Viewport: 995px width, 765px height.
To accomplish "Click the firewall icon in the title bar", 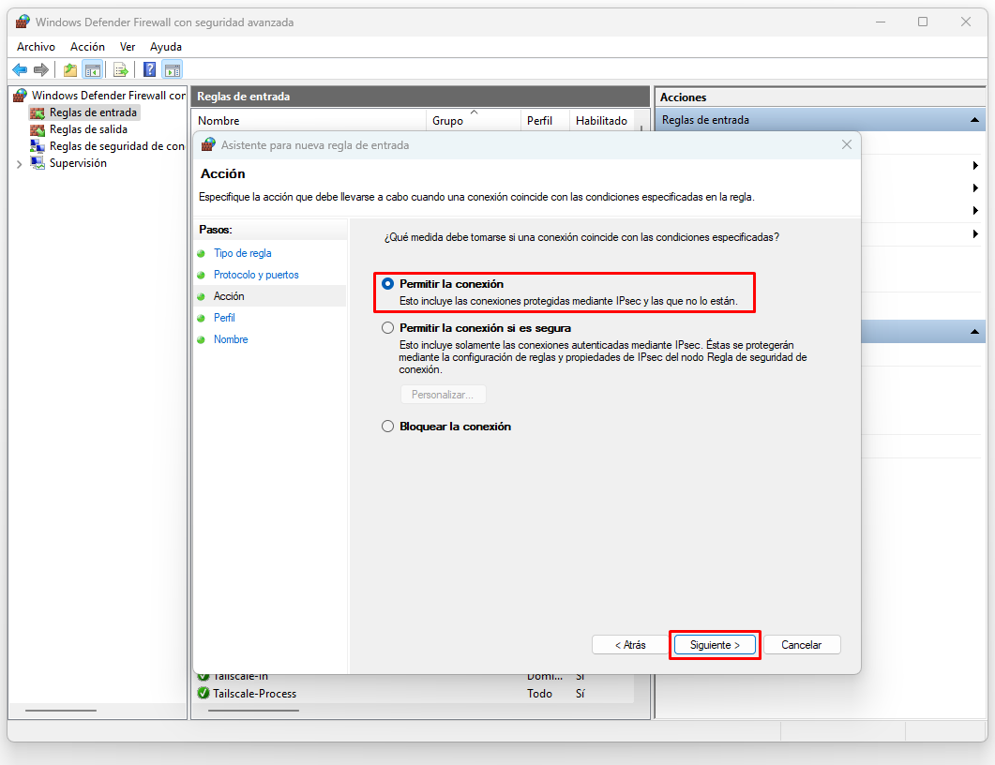I will [23, 22].
